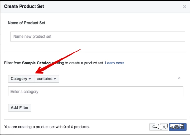Click the caret beside contains
The image size is (190, 135).
55,79
